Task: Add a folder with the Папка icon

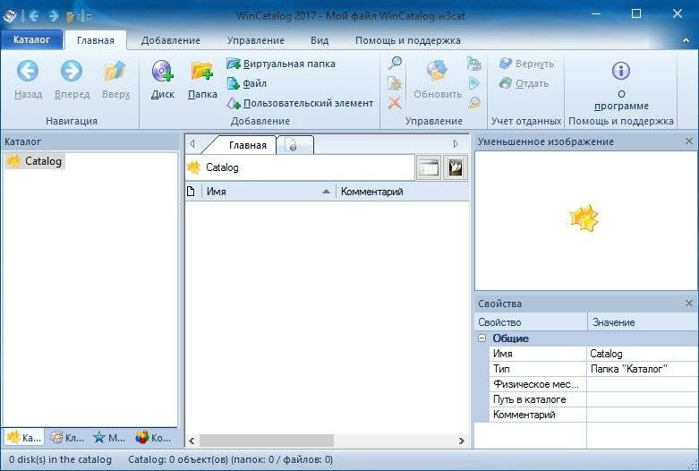Action: click(202, 71)
